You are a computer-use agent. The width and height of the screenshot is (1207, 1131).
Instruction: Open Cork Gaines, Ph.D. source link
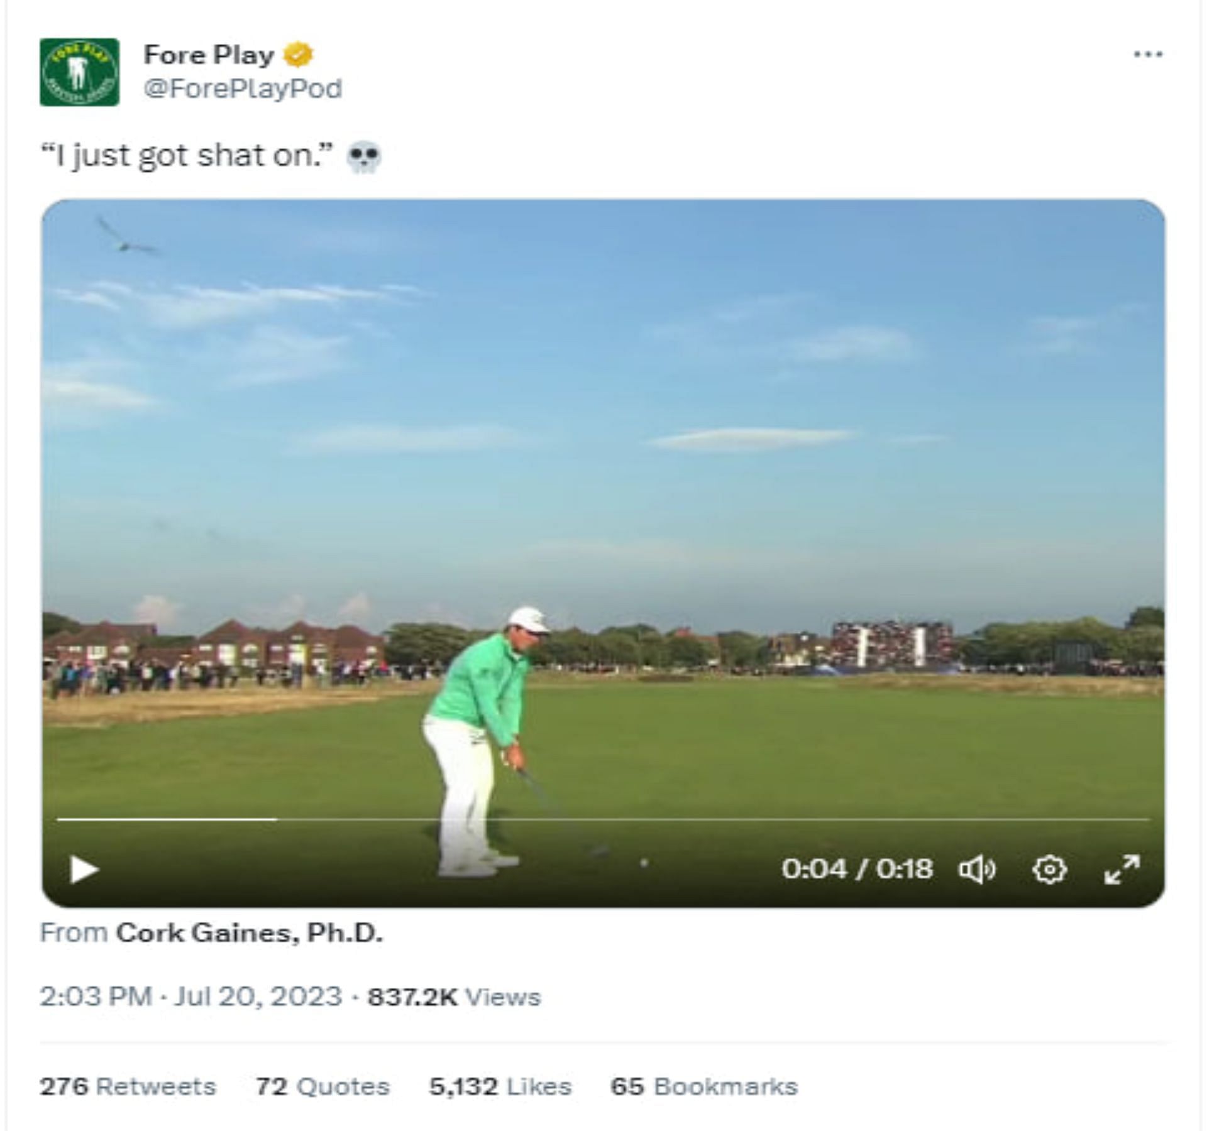pyautogui.click(x=249, y=933)
